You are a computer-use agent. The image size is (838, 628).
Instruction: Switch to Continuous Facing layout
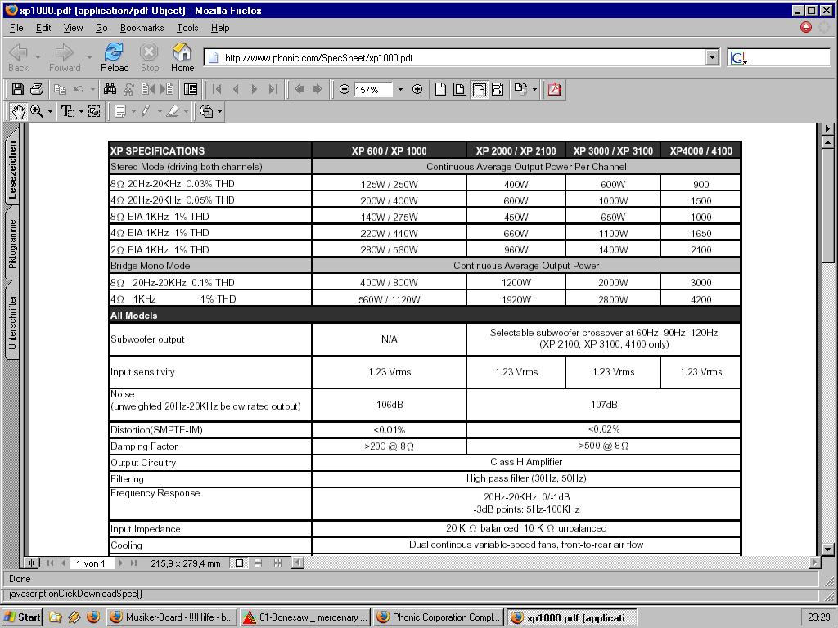tap(277, 563)
